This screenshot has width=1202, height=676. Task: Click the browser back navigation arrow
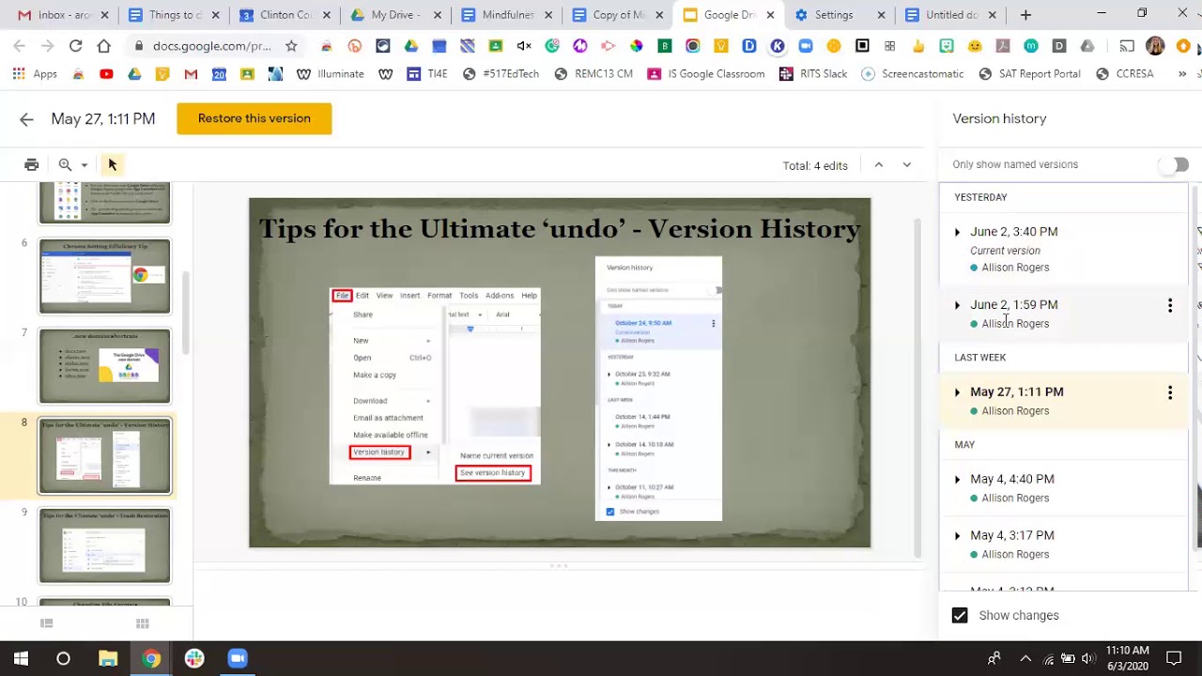click(19, 46)
